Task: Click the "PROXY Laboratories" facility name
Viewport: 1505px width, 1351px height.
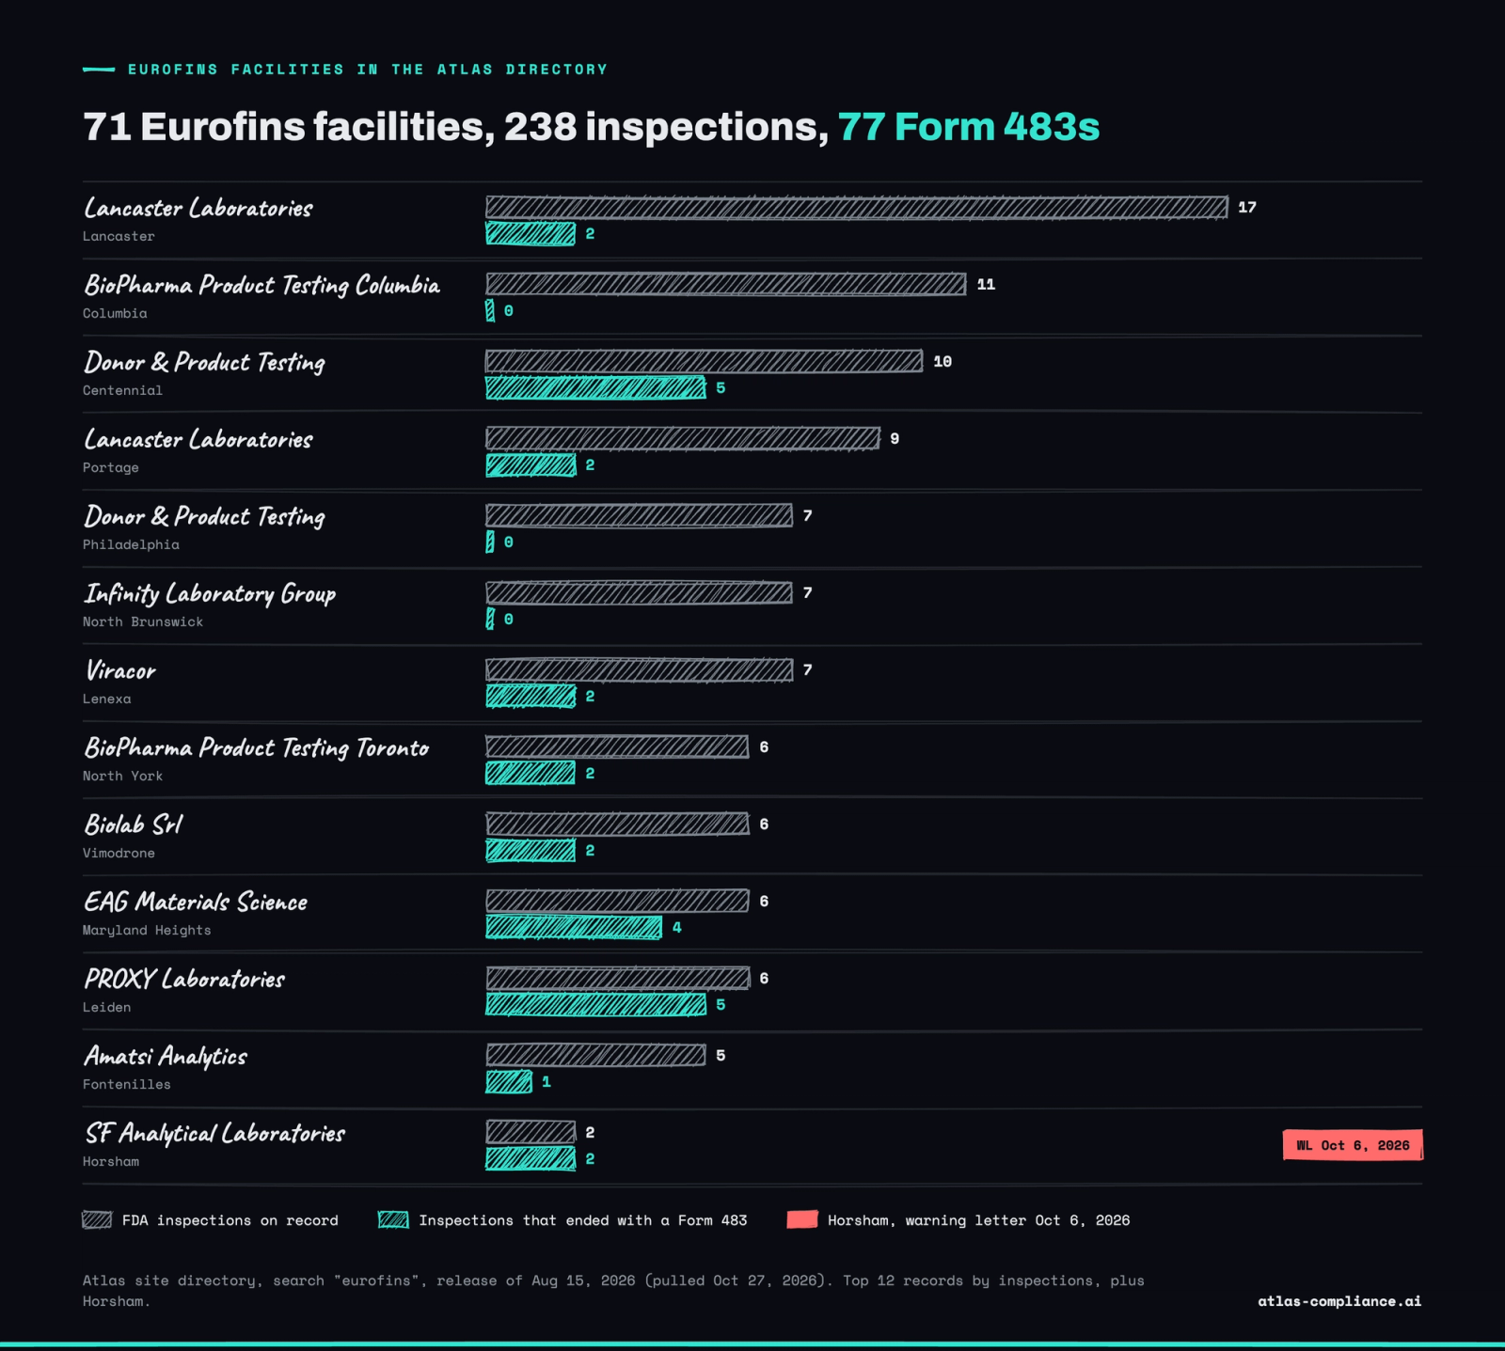Action: point(184,979)
